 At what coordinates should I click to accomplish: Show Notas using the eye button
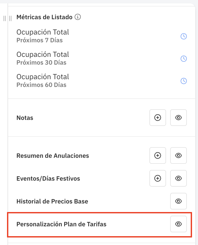[x=179, y=118]
